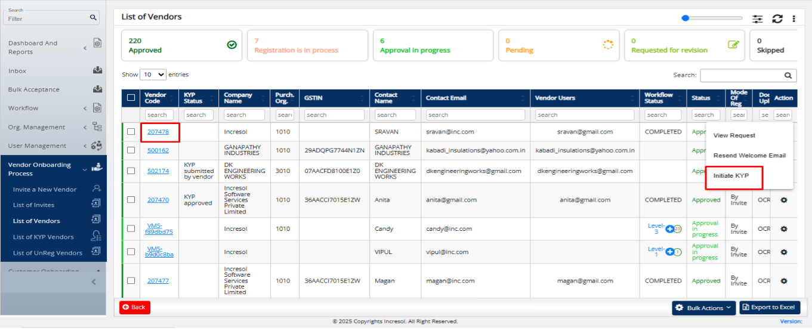This screenshot has width=812, height=334.
Task: Click Export to Excel button
Action: click(x=770, y=307)
